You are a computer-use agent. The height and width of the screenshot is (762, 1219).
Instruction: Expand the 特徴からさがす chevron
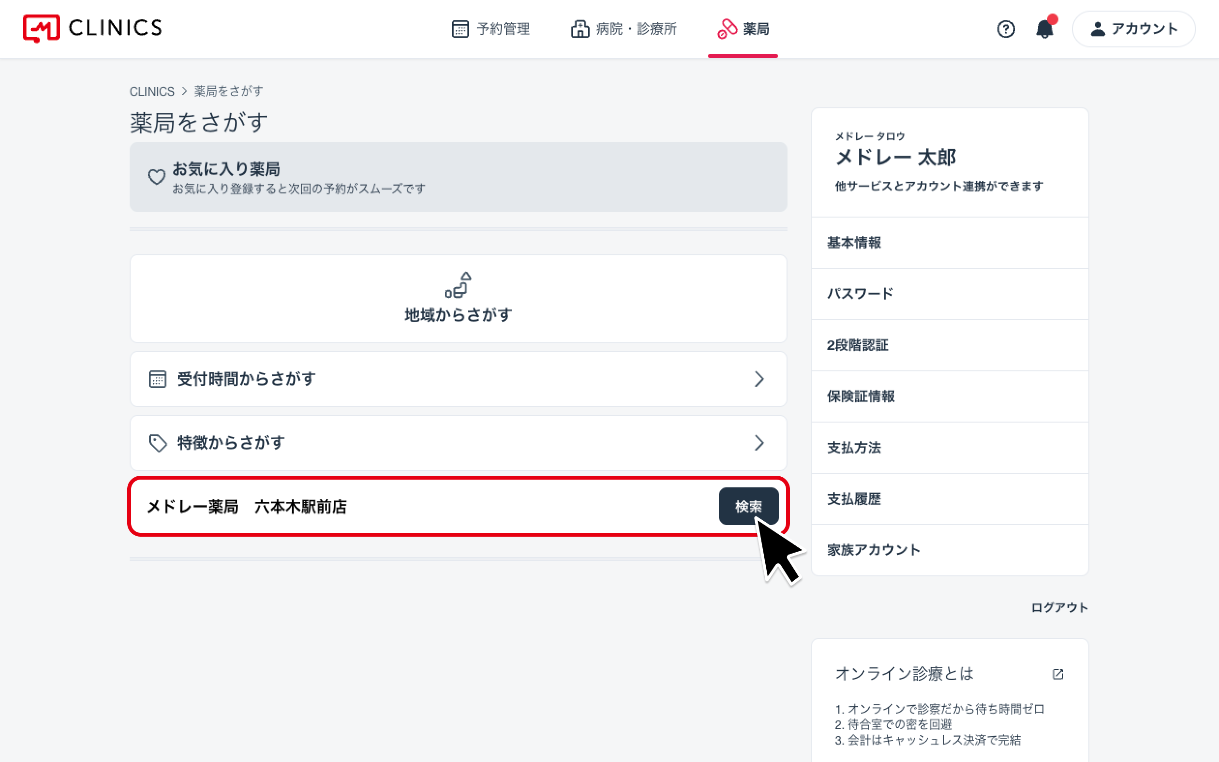[x=759, y=443]
